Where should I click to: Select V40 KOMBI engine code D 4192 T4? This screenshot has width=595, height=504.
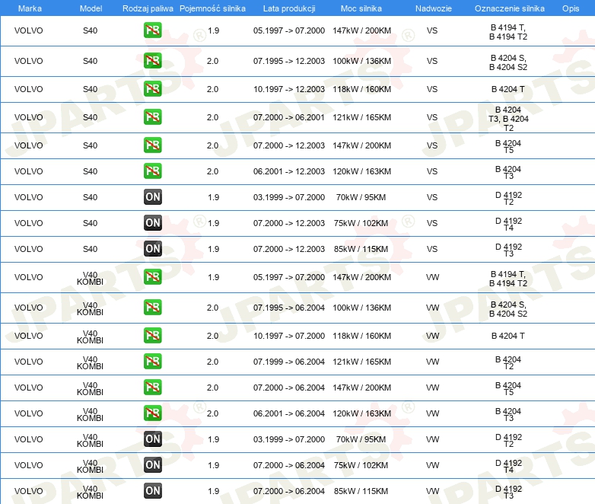tap(508, 466)
